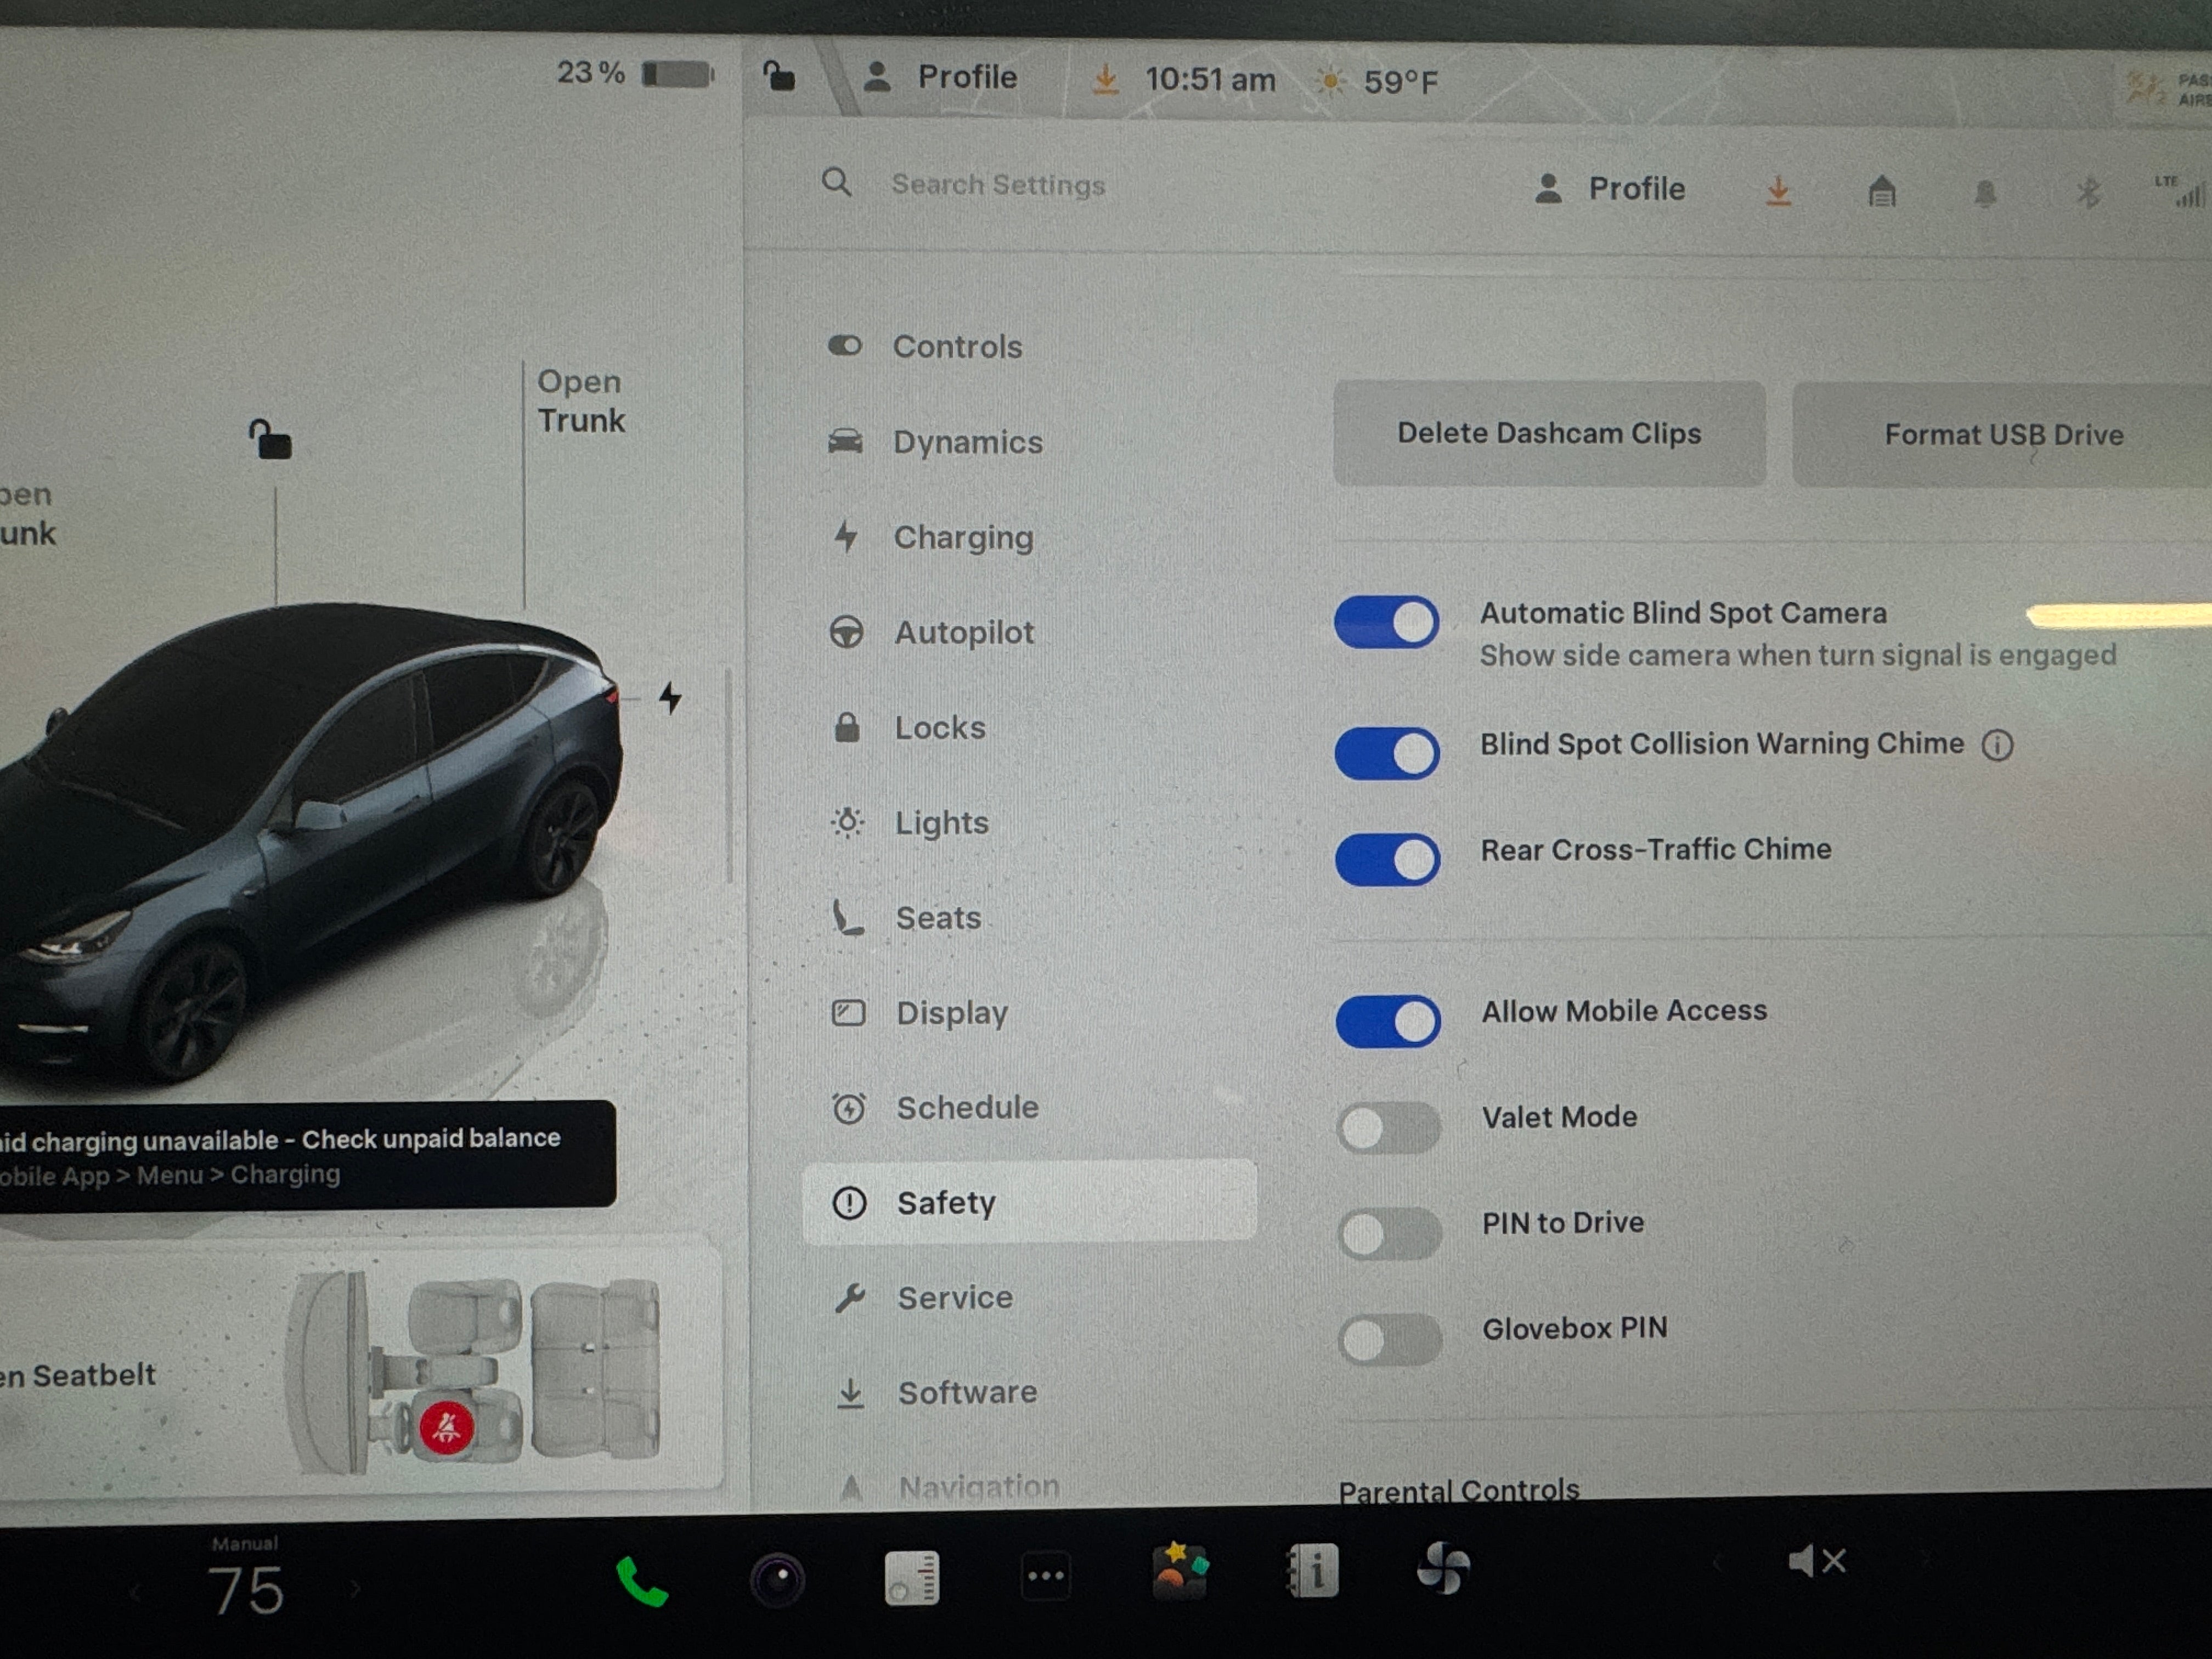
Task: Select Autopilot in settings sidebar
Action: (x=963, y=633)
